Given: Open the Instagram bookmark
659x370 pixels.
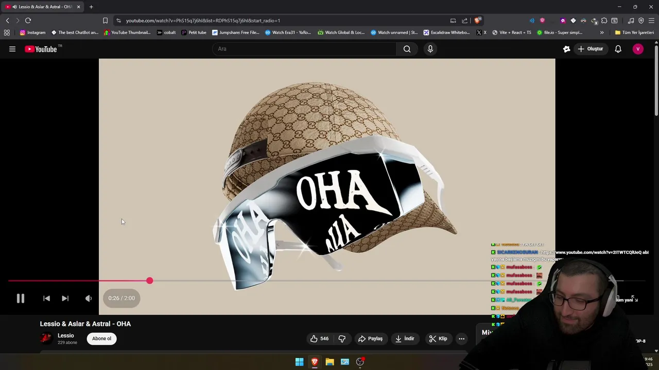Looking at the screenshot, I should pos(32,32).
